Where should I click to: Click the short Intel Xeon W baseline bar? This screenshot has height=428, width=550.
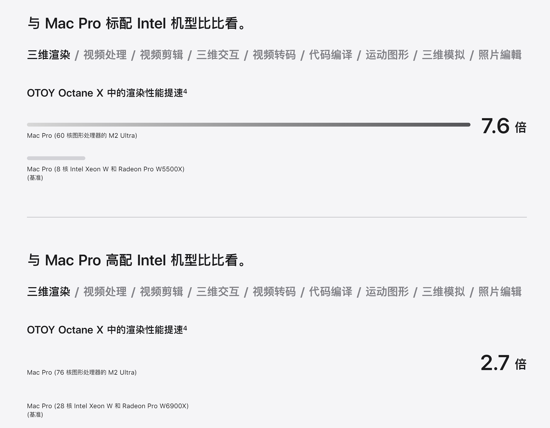point(56,158)
